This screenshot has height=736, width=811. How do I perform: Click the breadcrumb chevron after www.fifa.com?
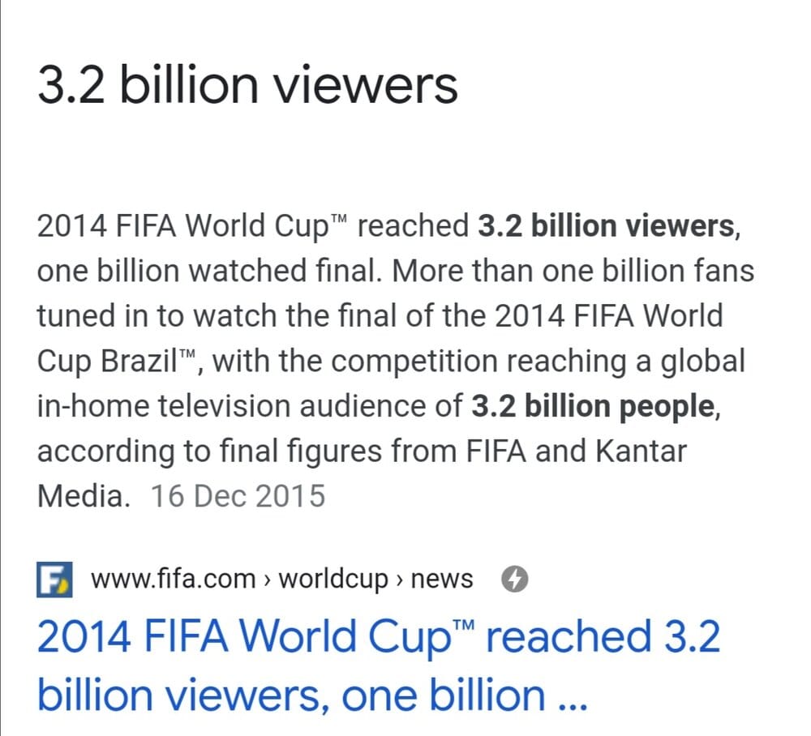(268, 580)
